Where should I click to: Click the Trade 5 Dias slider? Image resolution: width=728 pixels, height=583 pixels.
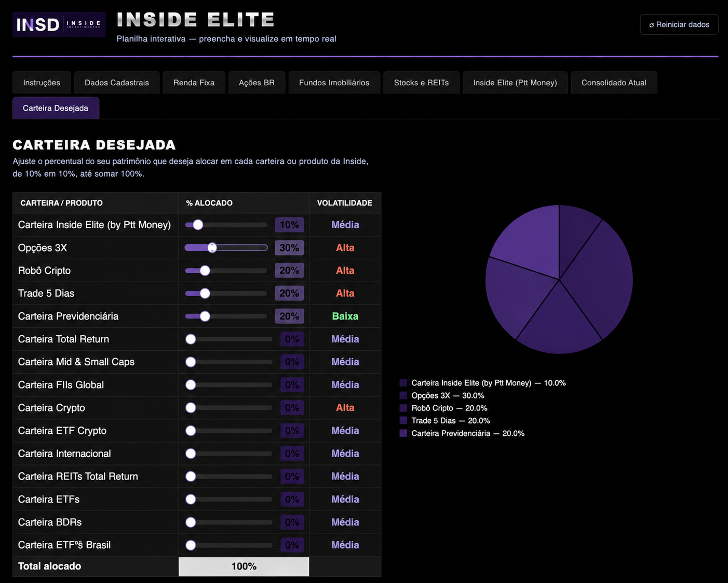pyautogui.click(x=226, y=294)
